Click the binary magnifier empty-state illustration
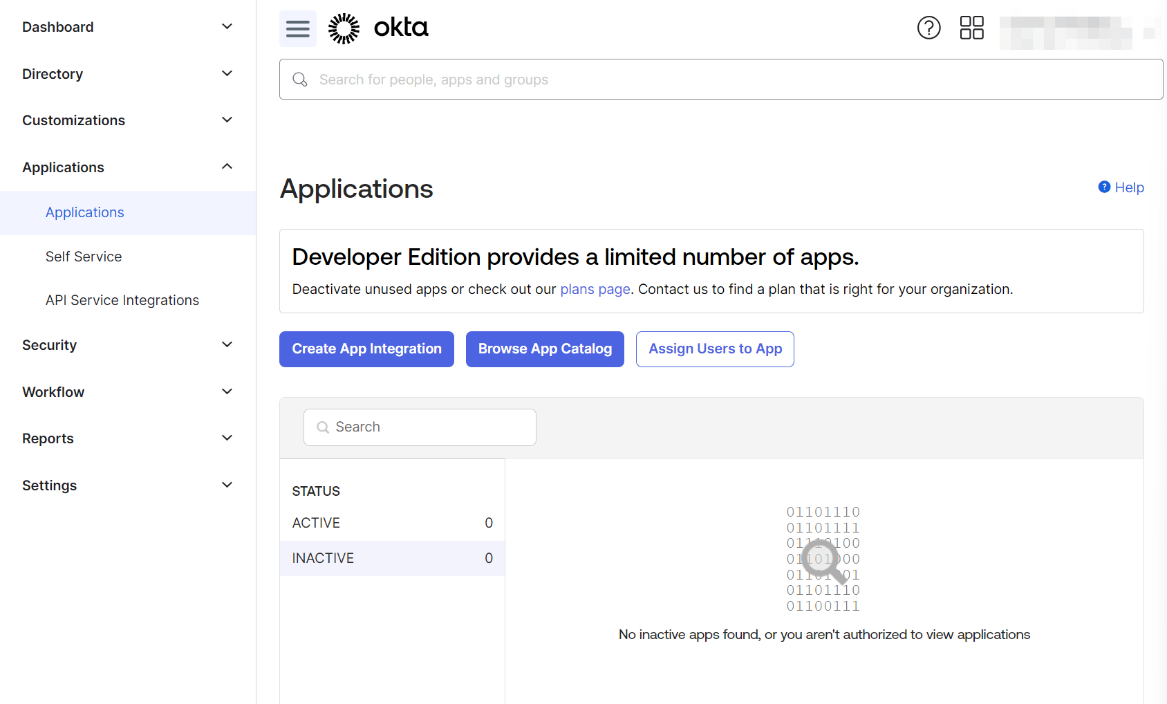 pyautogui.click(x=823, y=559)
